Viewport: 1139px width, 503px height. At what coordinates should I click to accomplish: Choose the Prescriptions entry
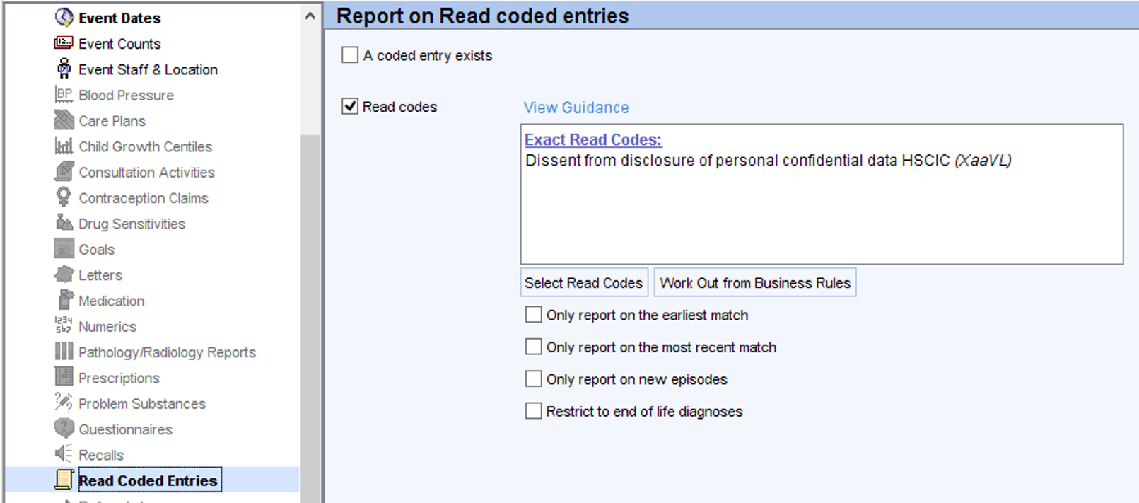coord(119,378)
